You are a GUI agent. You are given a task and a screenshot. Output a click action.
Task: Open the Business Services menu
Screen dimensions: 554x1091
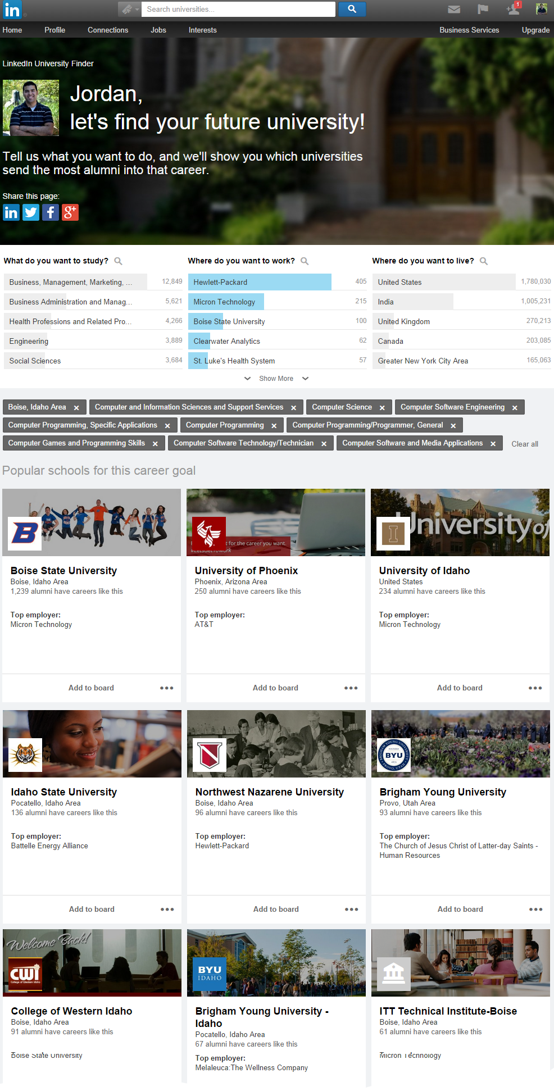(469, 30)
